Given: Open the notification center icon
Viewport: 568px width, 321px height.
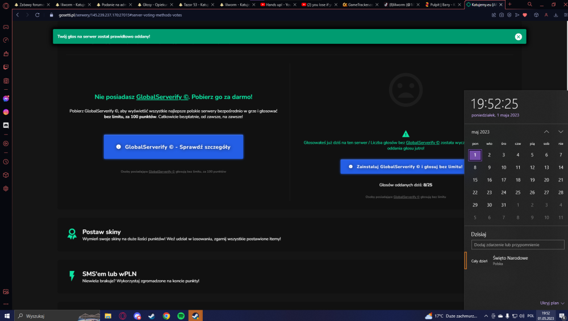Looking at the screenshot, I should tap(562, 316).
